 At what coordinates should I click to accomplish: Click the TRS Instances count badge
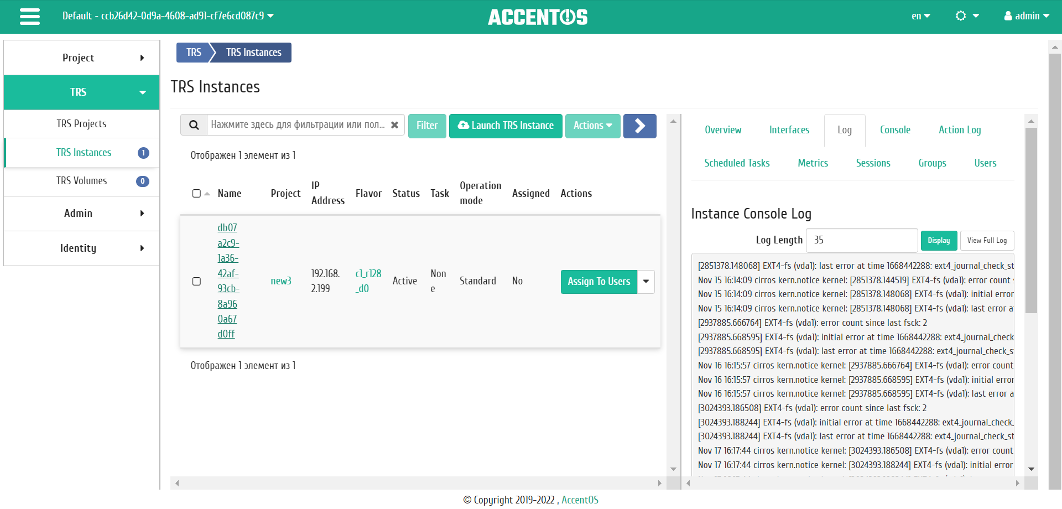(143, 153)
